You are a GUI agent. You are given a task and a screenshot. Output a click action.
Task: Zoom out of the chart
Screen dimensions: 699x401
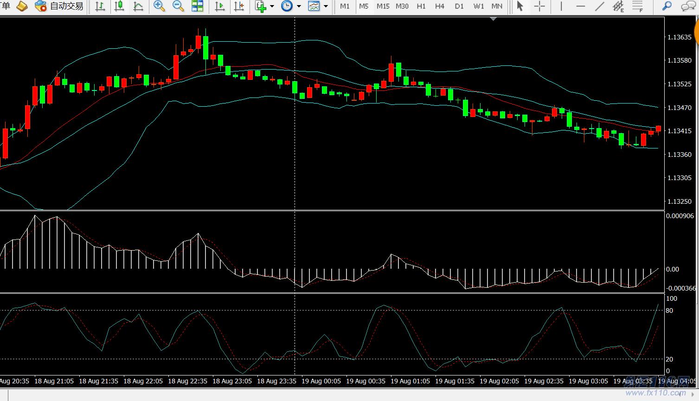click(x=178, y=6)
